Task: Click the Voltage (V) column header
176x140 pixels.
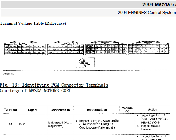Action: [x=127, y=109]
